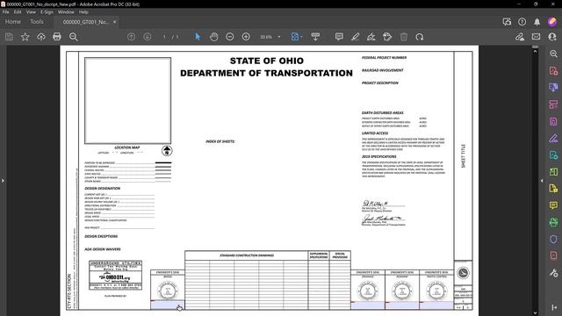Zoom in with the plus button
Image resolution: width=562 pixels, height=316 pixels.
[246, 37]
